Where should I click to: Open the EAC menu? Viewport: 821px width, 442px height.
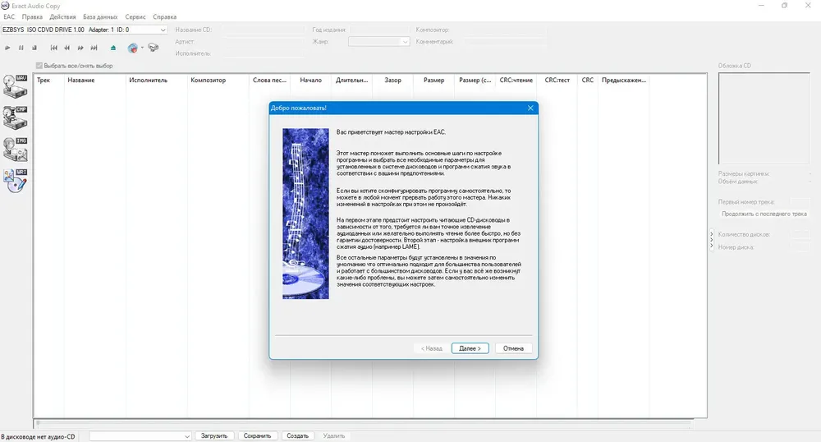click(x=9, y=16)
